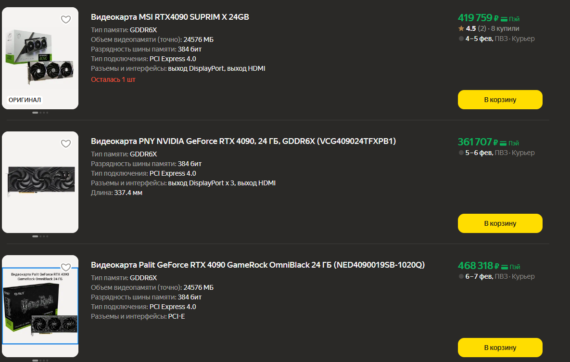Select the second carousel dot under the MSI image
The image size is (570, 362).
click(x=40, y=112)
